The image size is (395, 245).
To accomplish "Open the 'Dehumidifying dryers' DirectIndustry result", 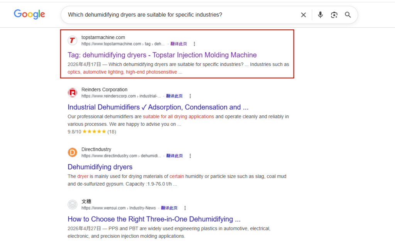I will tap(100, 167).
